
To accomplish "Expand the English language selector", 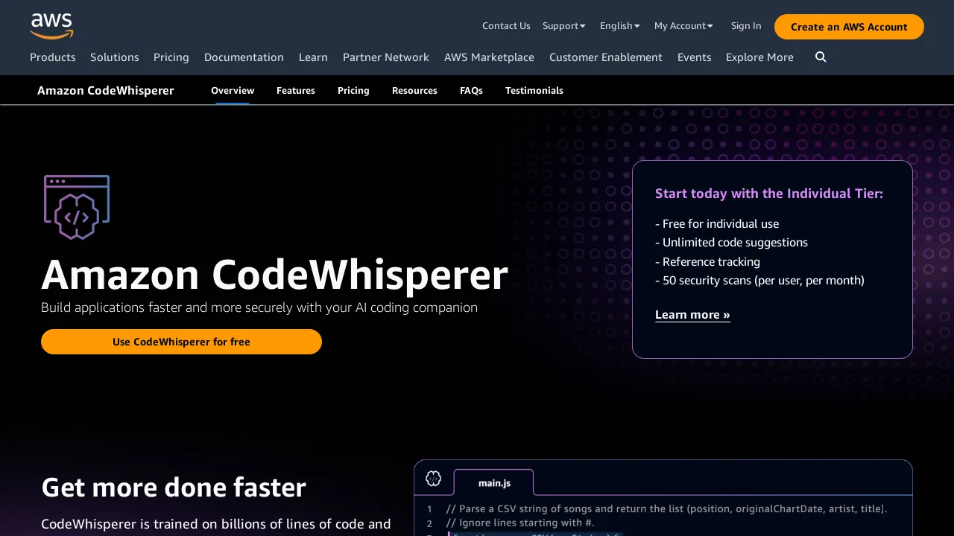I will point(619,25).
